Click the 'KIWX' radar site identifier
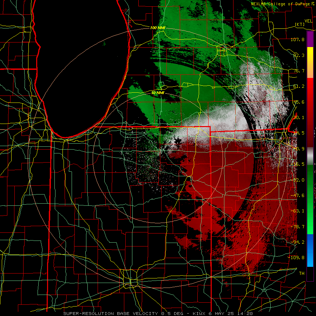Image resolution: width=316 pixels, height=316 pixels. 199,314
